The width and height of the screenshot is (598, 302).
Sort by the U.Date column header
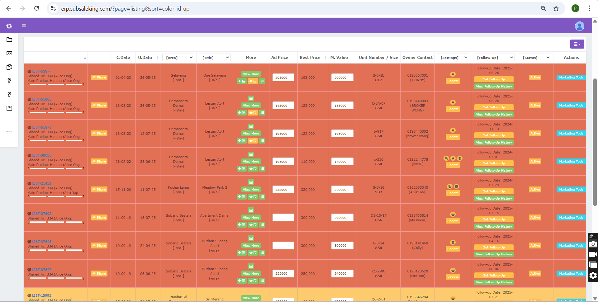145,58
